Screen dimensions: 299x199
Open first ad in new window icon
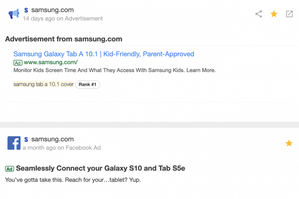[289, 14]
